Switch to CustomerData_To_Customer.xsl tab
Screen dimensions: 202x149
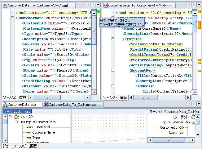coord(73,105)
